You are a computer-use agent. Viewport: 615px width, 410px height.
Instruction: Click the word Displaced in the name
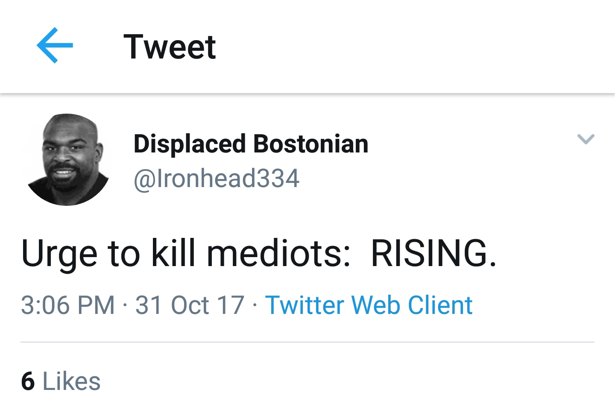tap(190, 143)
